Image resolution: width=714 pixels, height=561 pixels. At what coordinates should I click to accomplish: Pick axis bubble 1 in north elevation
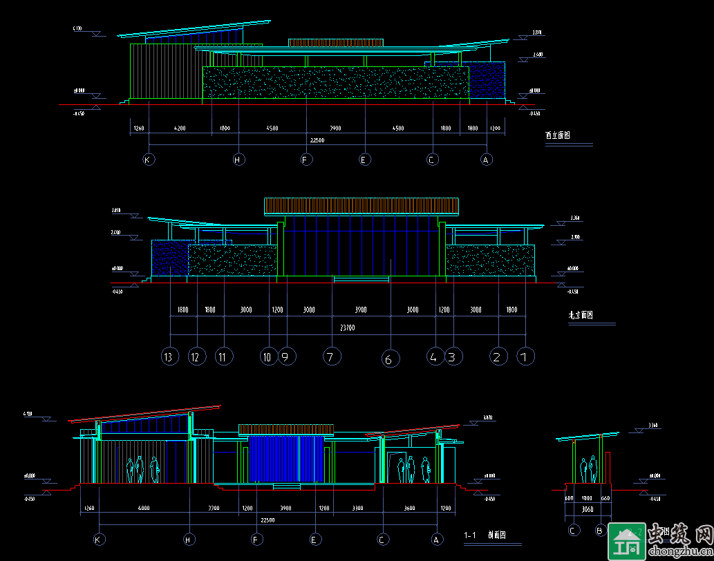[x=525, y=356]
